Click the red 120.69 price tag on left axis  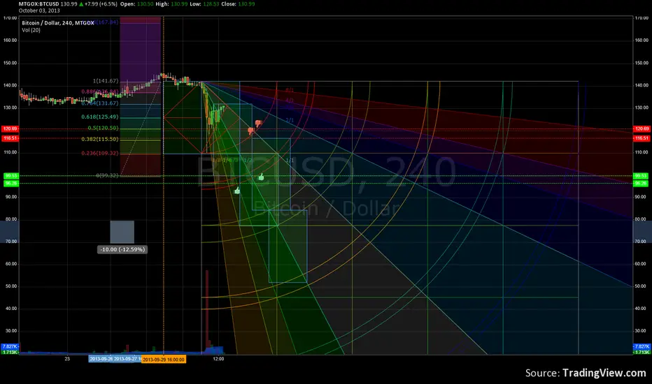(x=10, y=128)
